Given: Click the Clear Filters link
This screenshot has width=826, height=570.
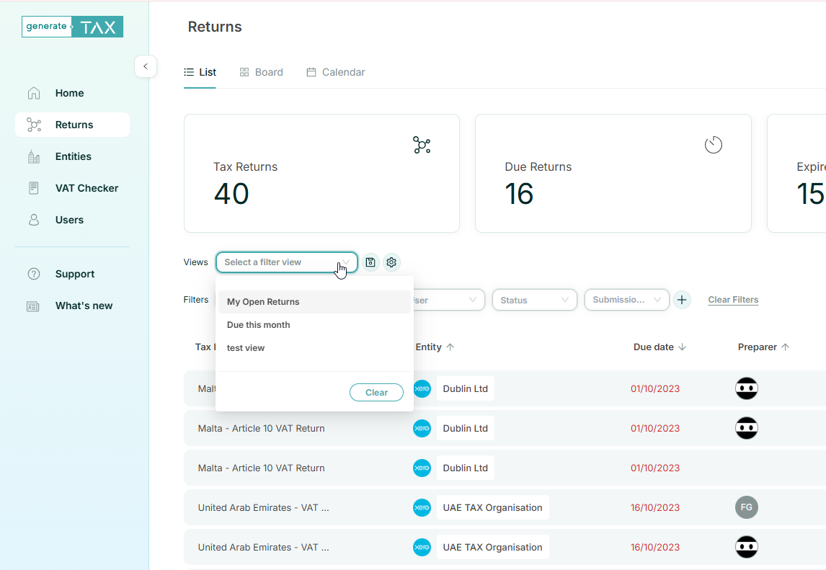Looking at the screenshot, I should pyautogui.click(x=733, y=300).
